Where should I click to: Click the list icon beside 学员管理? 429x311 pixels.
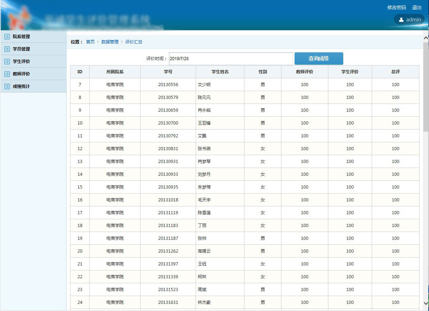[7, 49]
